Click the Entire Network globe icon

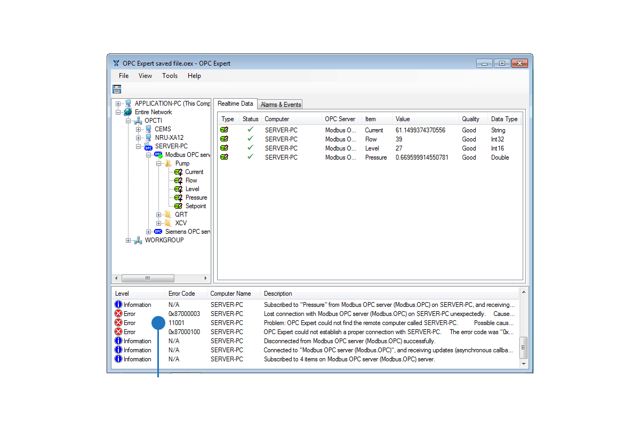(x=128, y=112)
